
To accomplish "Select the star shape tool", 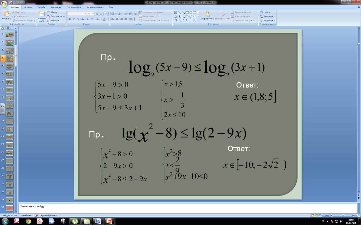I will (x=195, y=20).
